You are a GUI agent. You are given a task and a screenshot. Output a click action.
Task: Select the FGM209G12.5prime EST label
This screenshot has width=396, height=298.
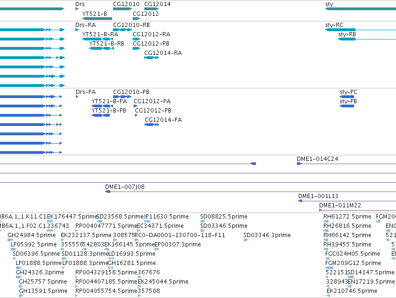353,263
